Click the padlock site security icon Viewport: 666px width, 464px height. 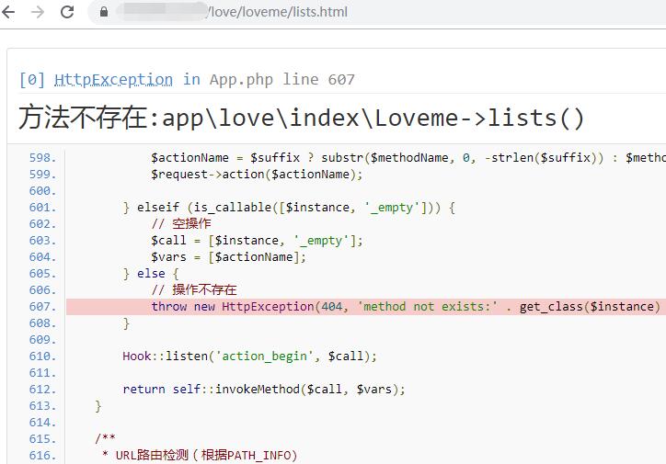point(103,13)
